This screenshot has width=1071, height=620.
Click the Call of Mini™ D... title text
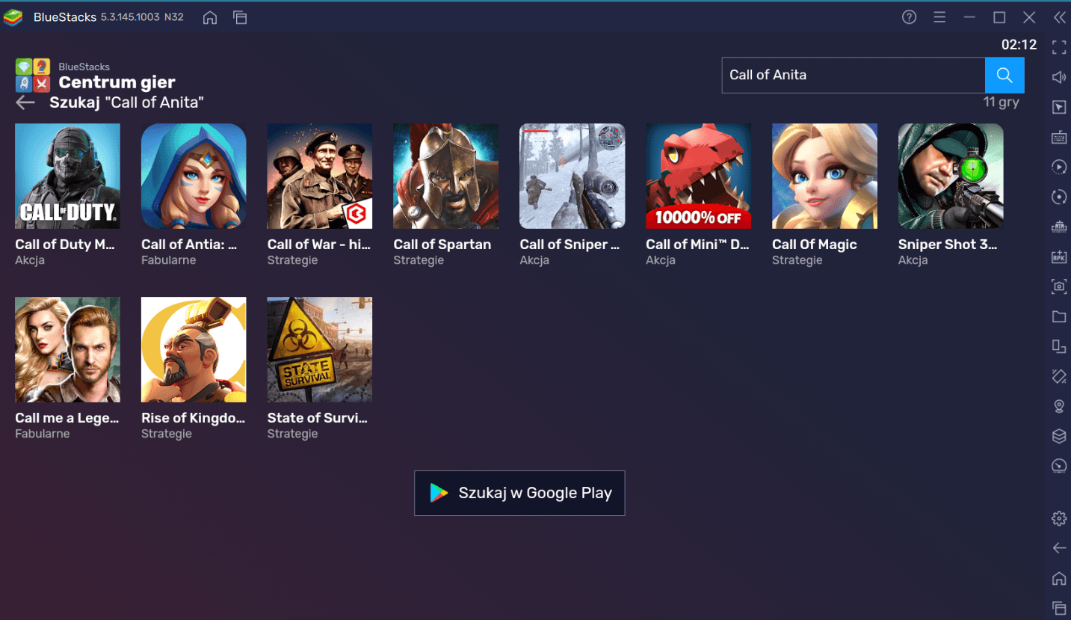tap(697, 245)
